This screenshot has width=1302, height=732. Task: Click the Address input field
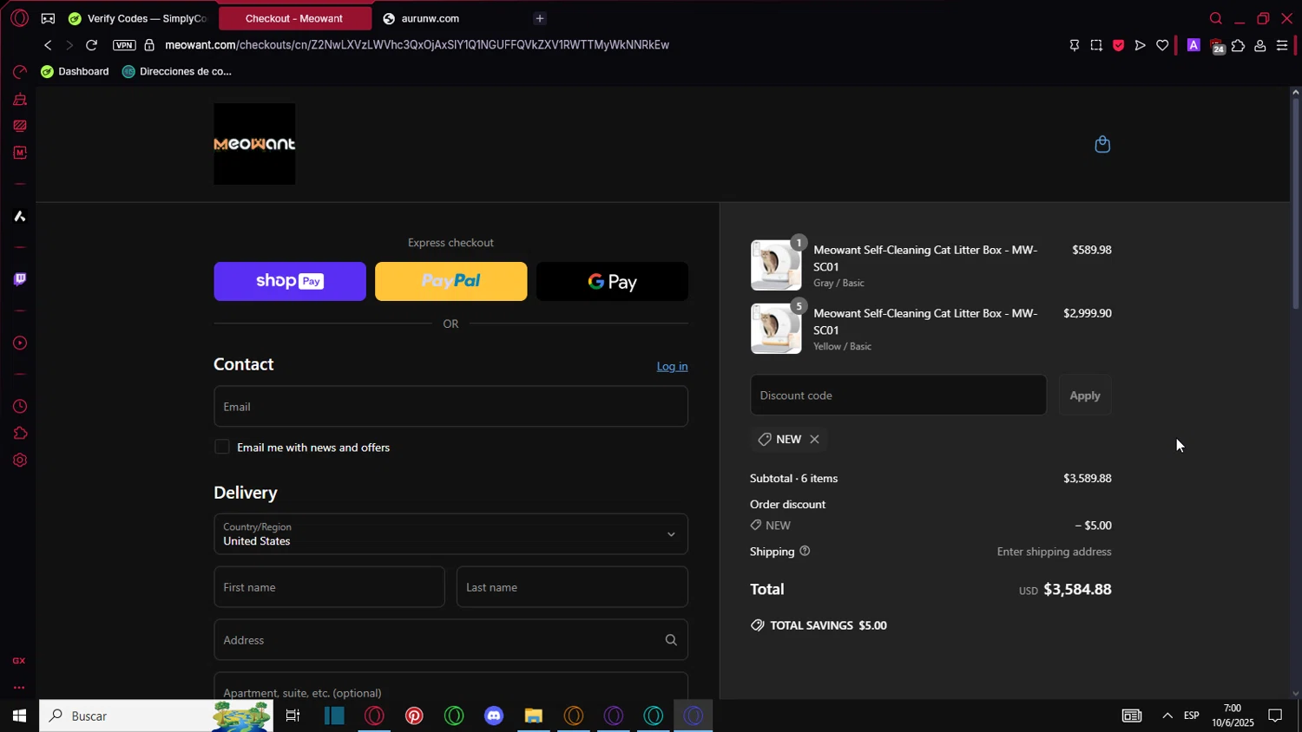[450, 640]
